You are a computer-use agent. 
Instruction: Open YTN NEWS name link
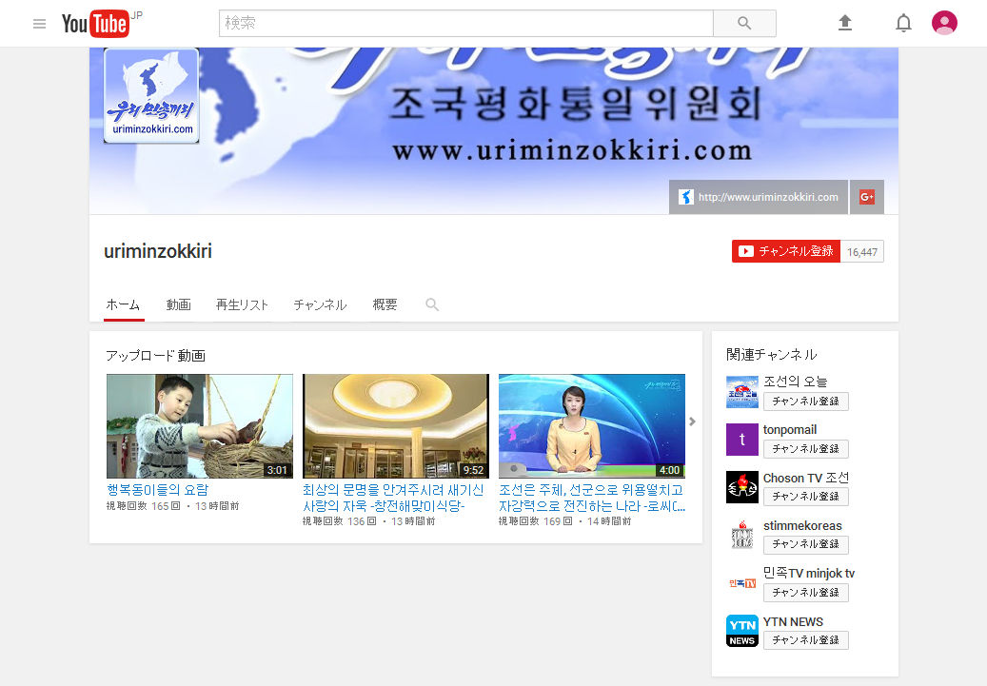[793, 622]
